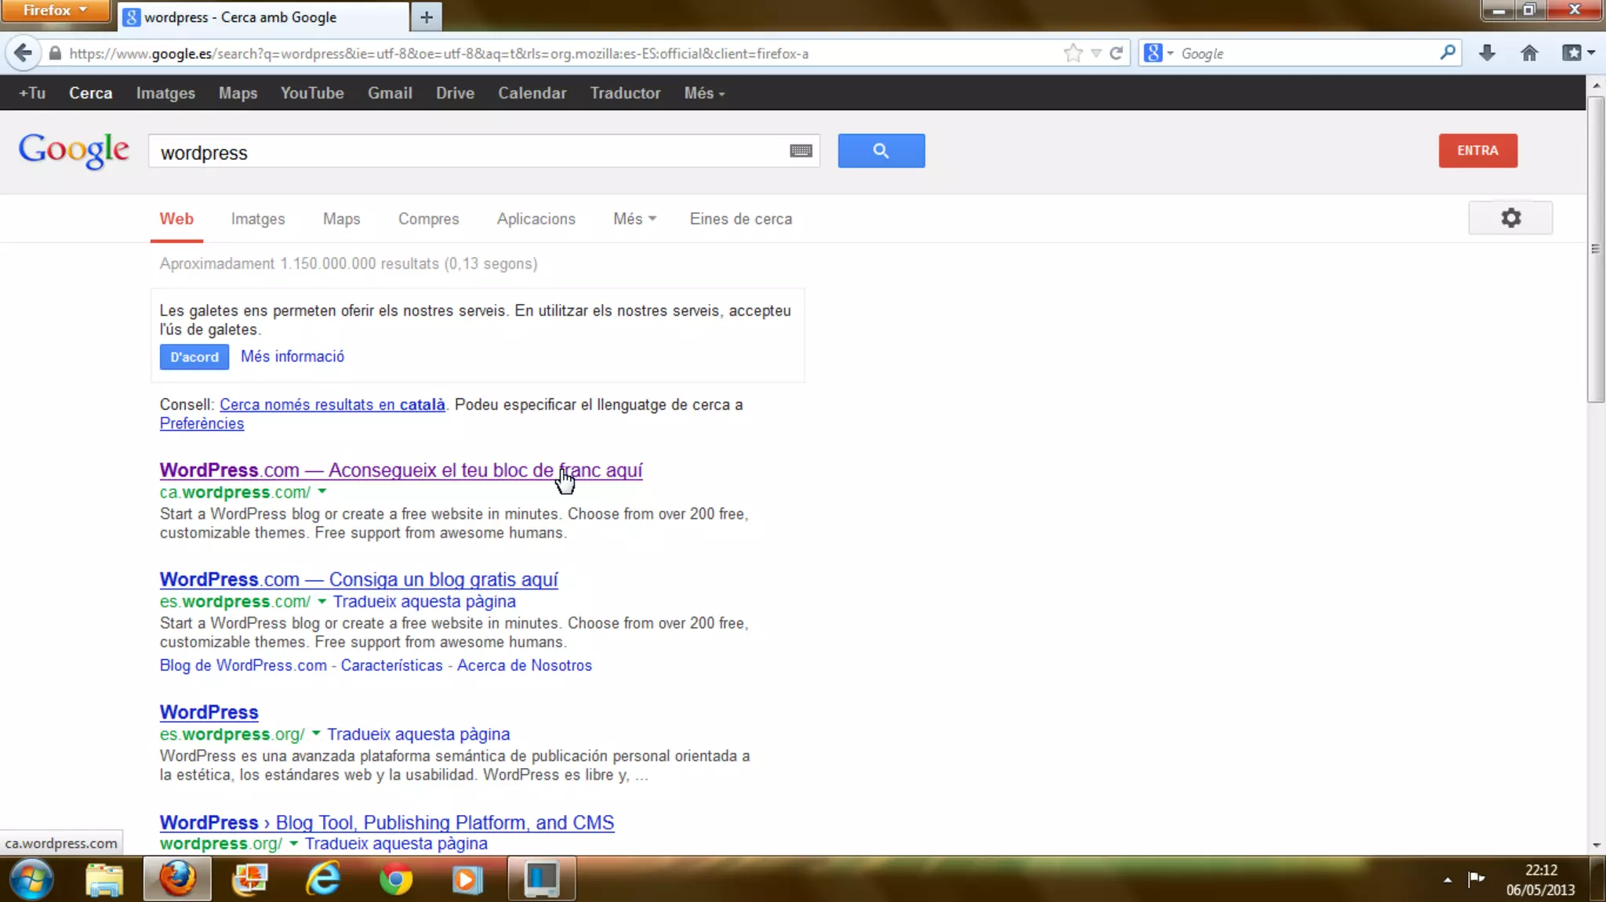This screenshot has width=1606, height=902.
Task: Click +Tu in the Google bar
Action: click(x=32, y=93)
